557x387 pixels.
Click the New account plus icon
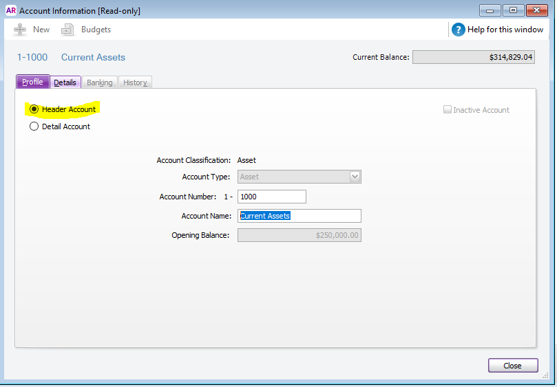tap(21, 30)
